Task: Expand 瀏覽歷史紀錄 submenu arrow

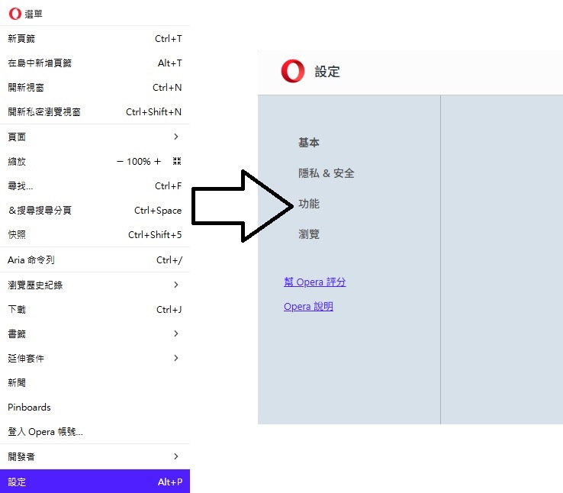Action: 176,285
